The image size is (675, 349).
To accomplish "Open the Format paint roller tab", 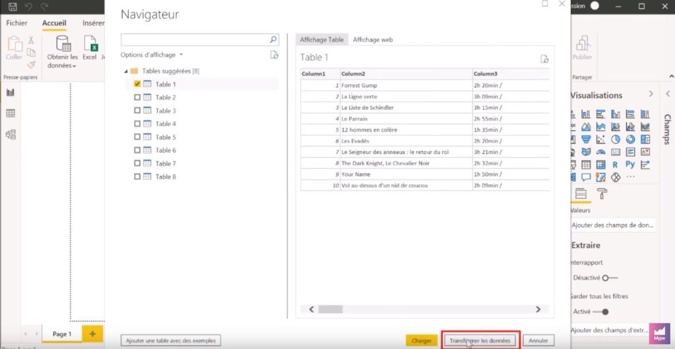I will (602, 194).
